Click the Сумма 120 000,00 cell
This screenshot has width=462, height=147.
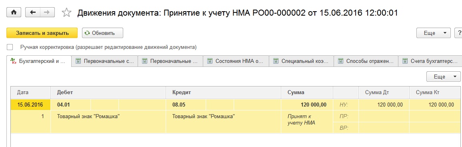307,105
